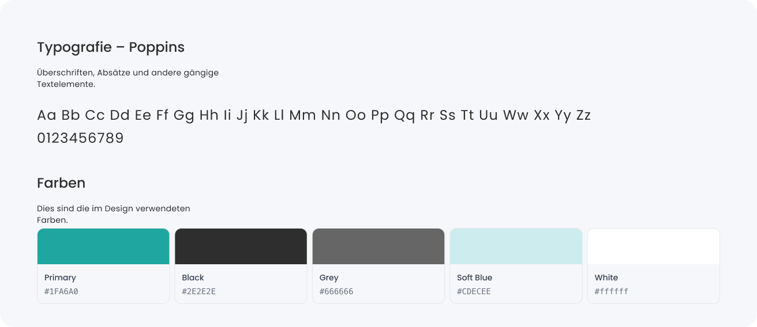Click the #666666 hex code
Image resolution: width=757 pixels, height=327 pixels.
(x=336, y=291)
